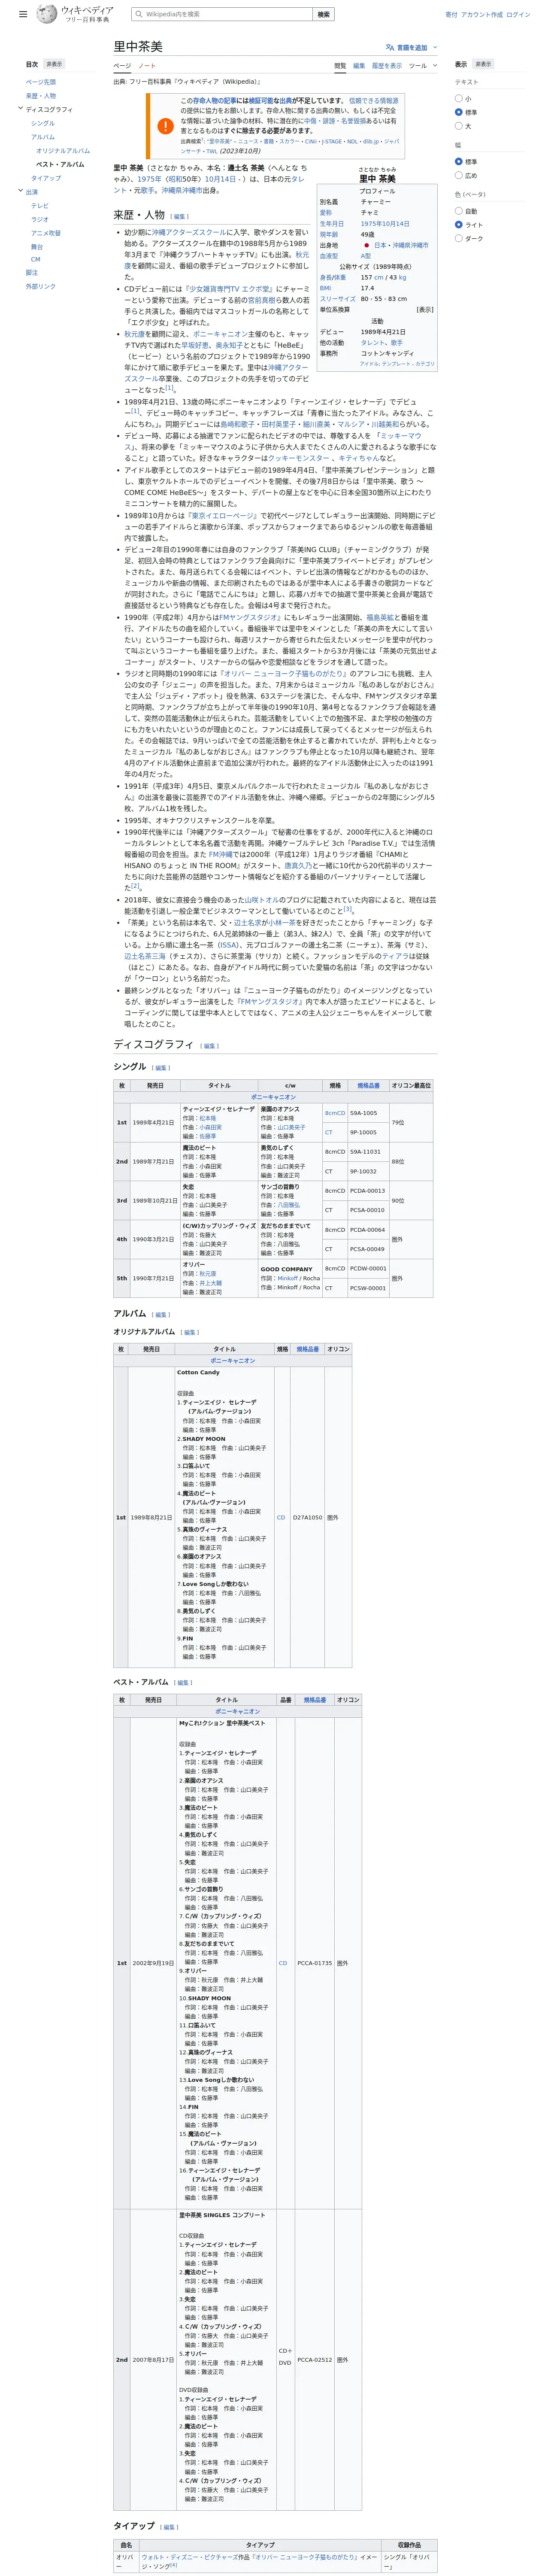Select small text size radio 小
551x2576 pixels.
click(x=459, y=98)
